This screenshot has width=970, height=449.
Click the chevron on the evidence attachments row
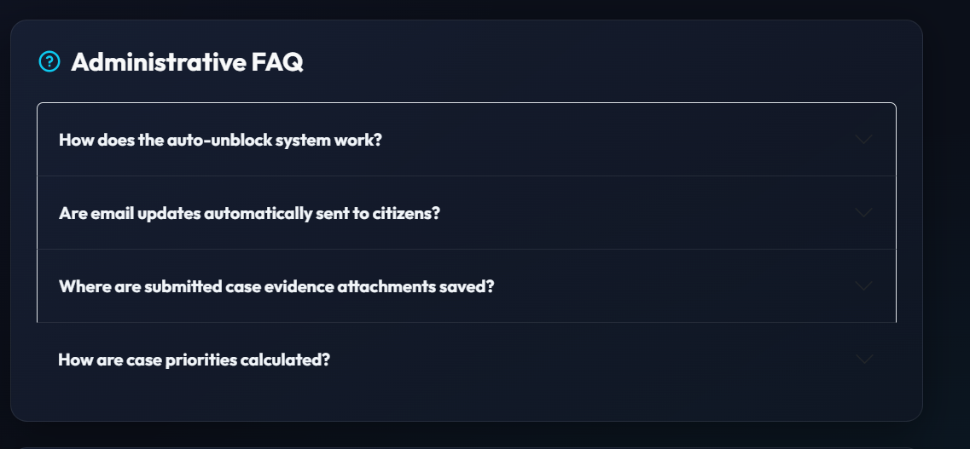click(863, 286)
